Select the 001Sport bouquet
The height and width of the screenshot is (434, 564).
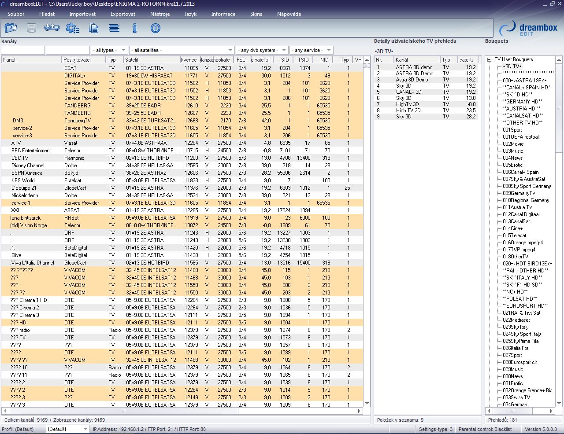pos(512,130)
